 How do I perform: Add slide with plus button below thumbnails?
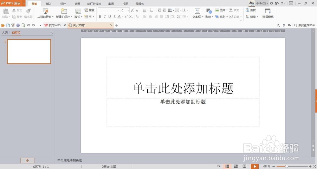[x=27, y=160]
